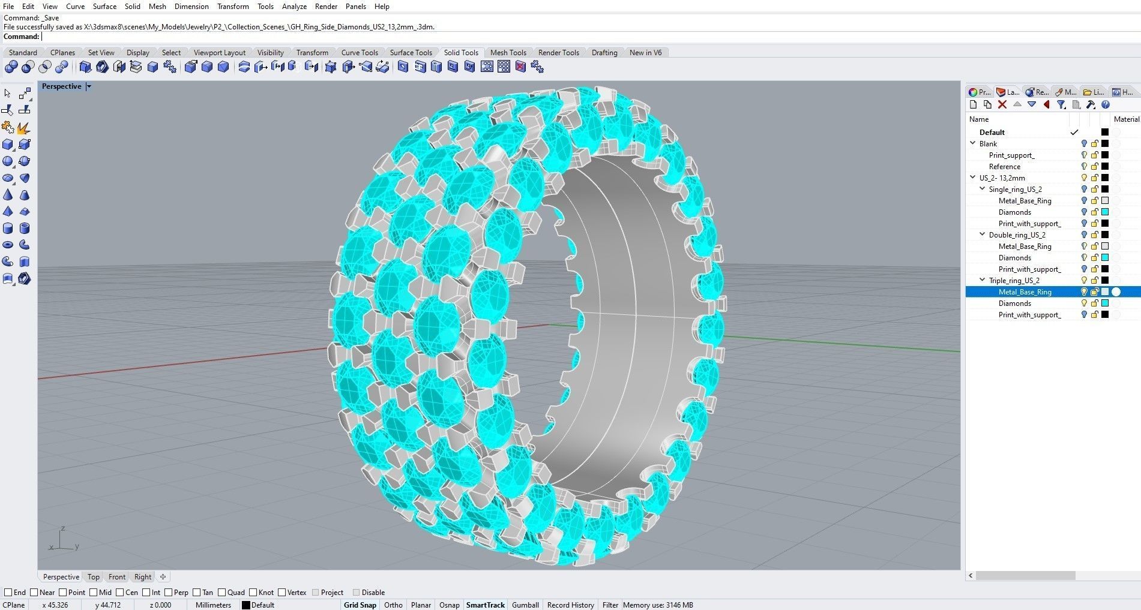Screen dimensions: 1141x610
Task: Click black color swatch of Default layer
Action: [1104, 132]
